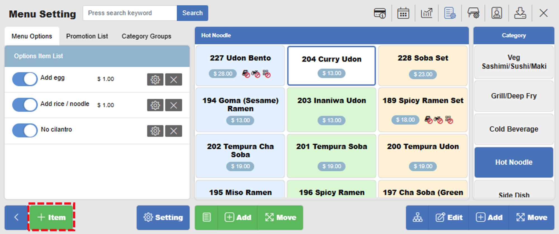Disable the No cilantro toggle
The image size is (559, 234).
click(25, 131)
